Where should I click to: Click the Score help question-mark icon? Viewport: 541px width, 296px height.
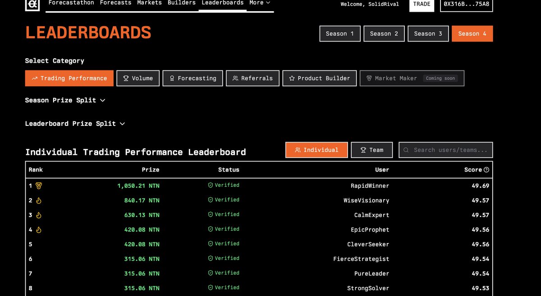[x=486, y=170]
